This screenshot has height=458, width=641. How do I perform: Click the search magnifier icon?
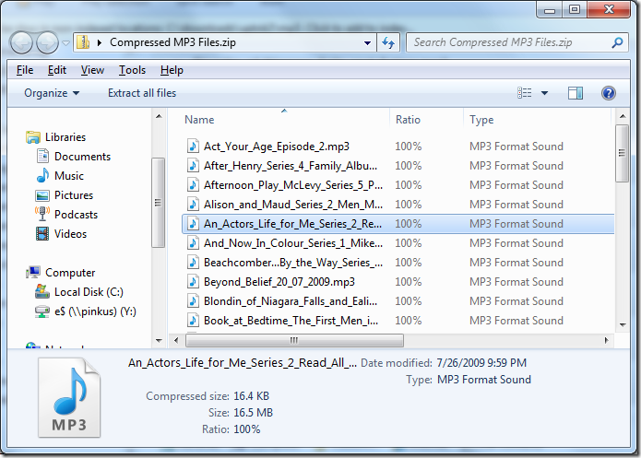(x=617, y=42)
